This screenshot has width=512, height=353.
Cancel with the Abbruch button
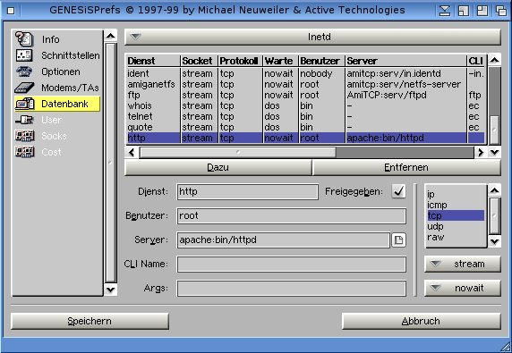[x=421, y=321]
